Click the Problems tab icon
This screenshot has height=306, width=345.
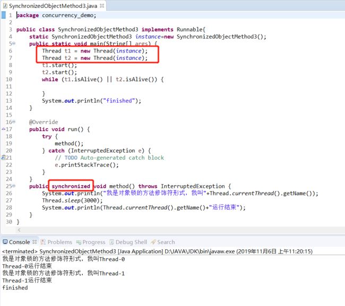pyautogui.click(x=44, y=242)
